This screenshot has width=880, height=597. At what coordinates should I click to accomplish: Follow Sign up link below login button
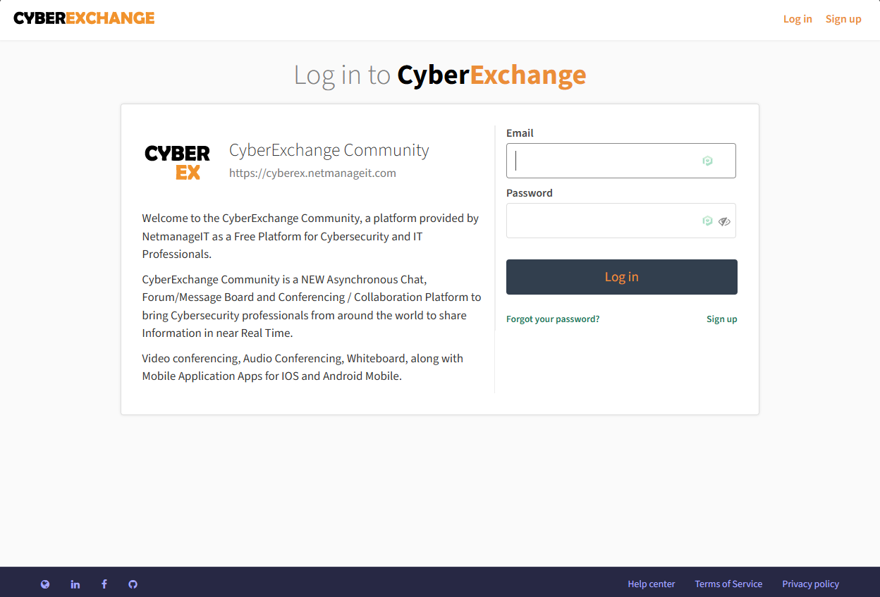pyautogui.click(x=721, y=319)
